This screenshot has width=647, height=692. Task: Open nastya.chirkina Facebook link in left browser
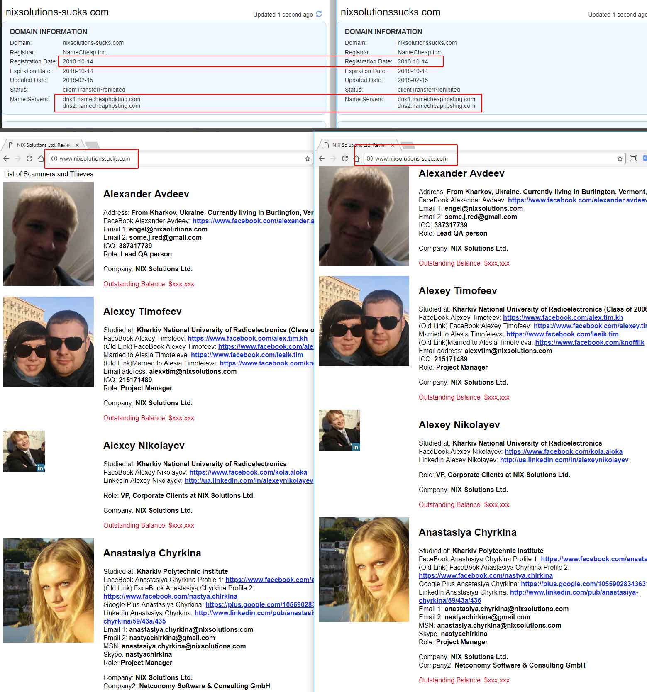coord(170,596)
